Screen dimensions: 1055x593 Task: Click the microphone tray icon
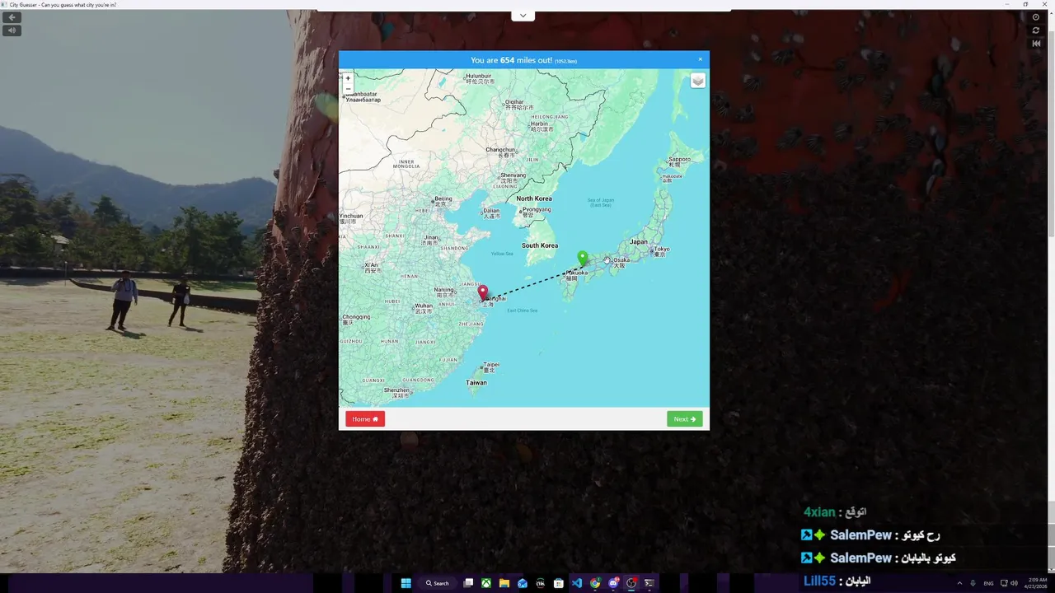973,583
